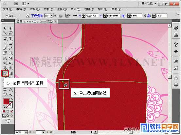Image resolution: width=181 pixels, height=135 pixels.
Task: Expand the 400% zoom level dropdown
Action: (x=26, y=132)
